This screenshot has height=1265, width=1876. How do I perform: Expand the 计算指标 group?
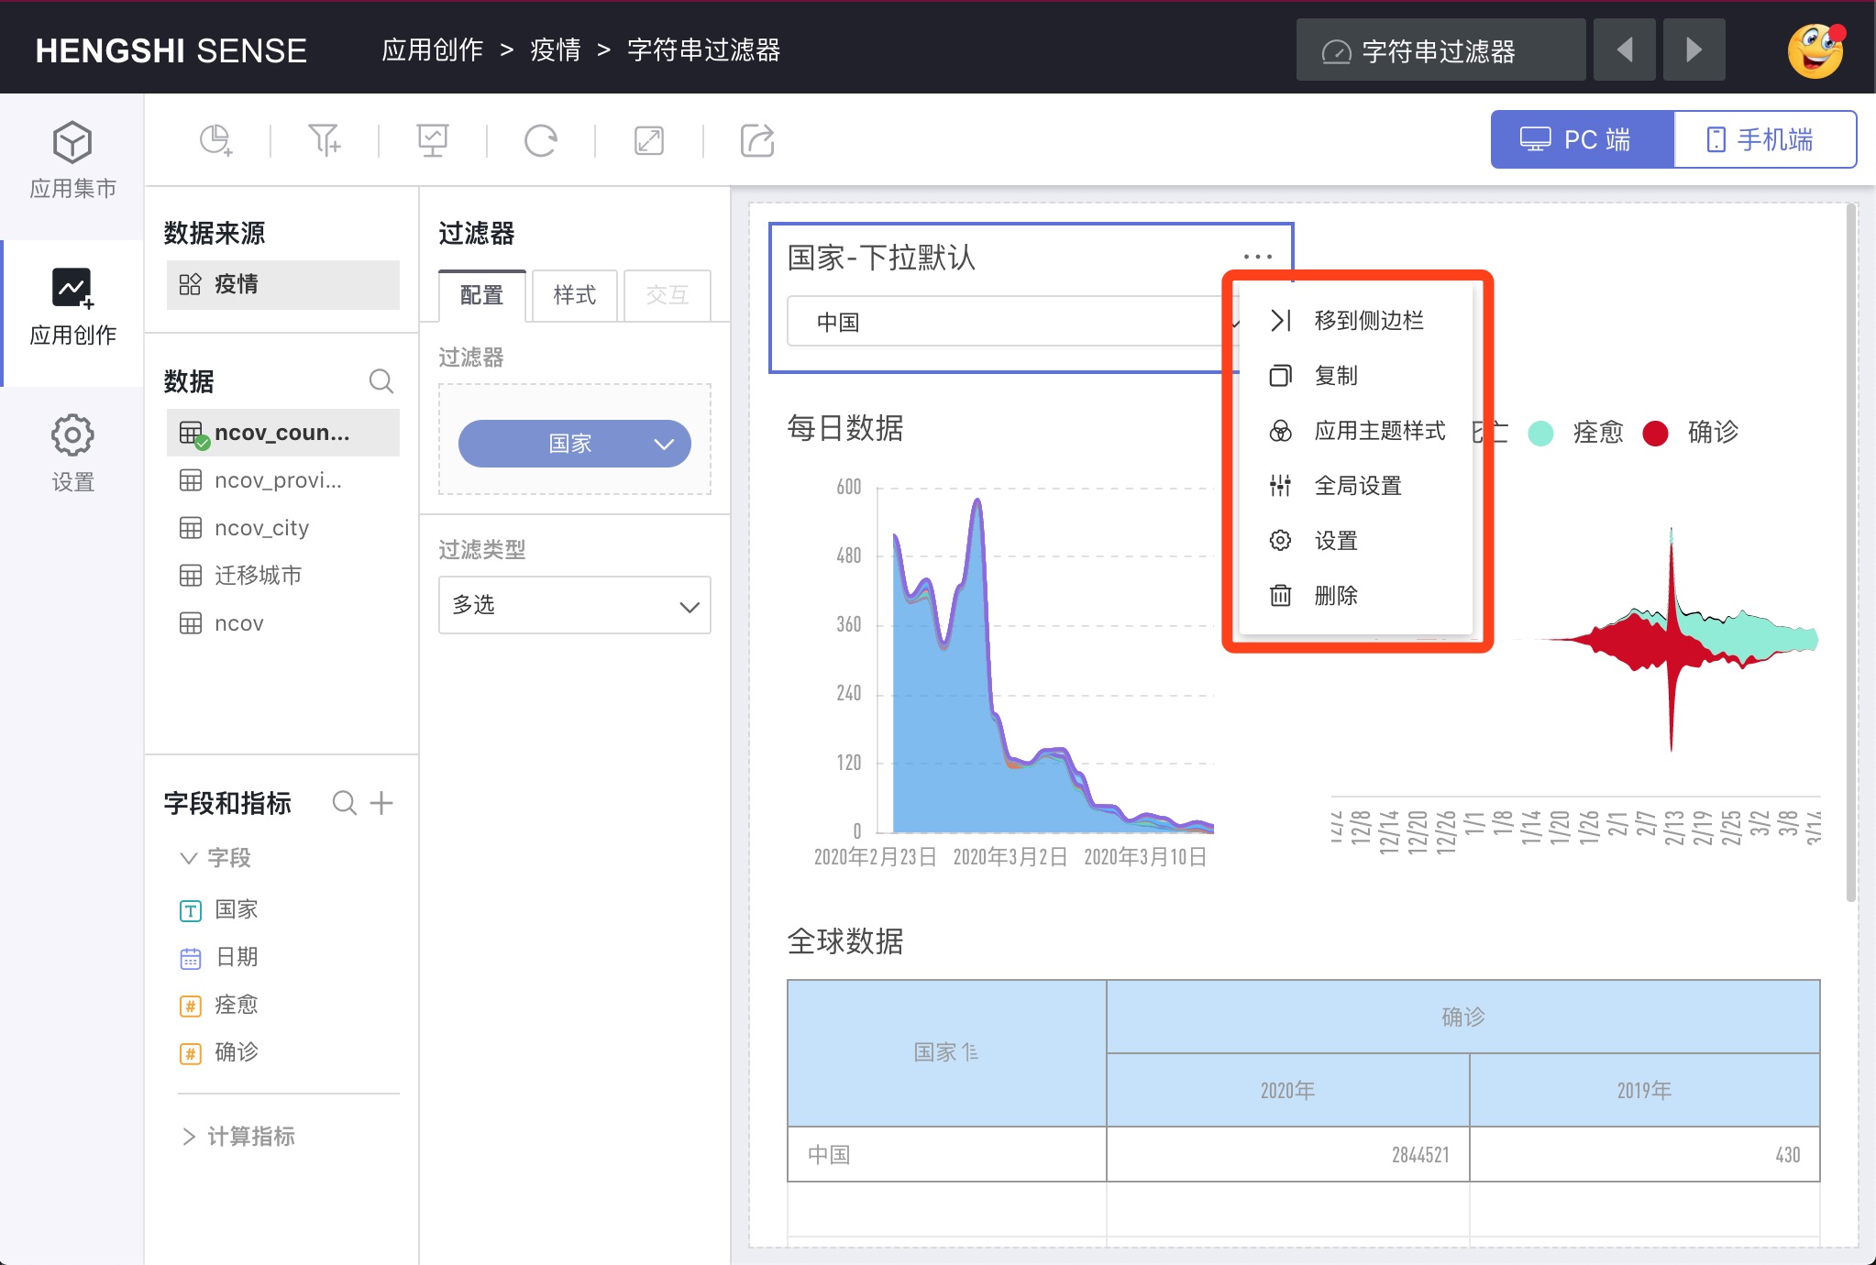(188, 1137)
